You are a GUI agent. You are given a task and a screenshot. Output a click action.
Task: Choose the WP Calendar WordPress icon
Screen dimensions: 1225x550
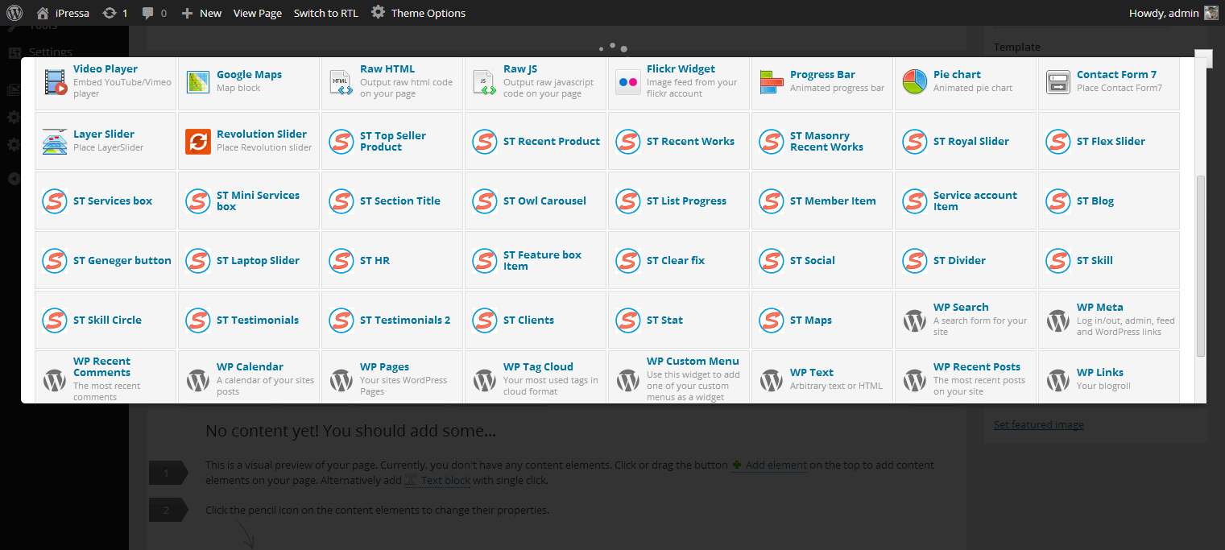(198, 380)
